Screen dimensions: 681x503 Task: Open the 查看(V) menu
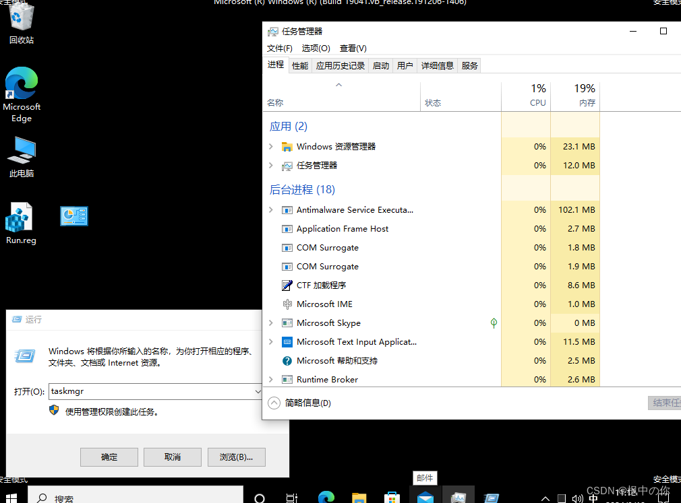[353, 48]
